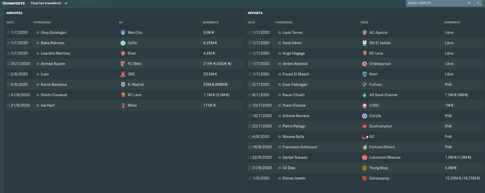Toggle checkmark on Ahmed Kacem row

click(x=8, y=64)
